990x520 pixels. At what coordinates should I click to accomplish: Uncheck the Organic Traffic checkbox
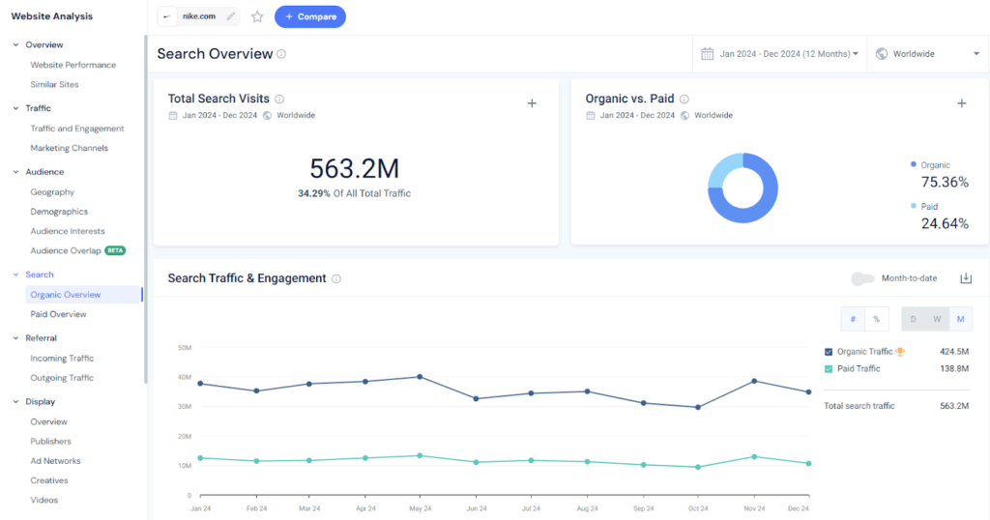[829, 352]
